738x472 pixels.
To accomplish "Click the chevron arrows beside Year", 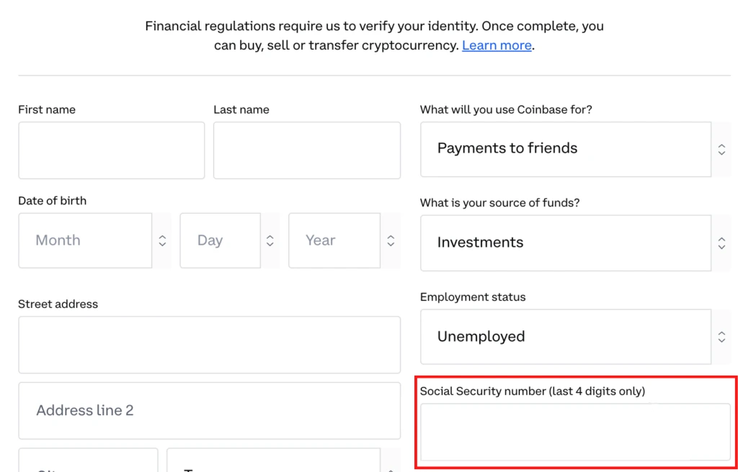I will (x=391, y=241).
